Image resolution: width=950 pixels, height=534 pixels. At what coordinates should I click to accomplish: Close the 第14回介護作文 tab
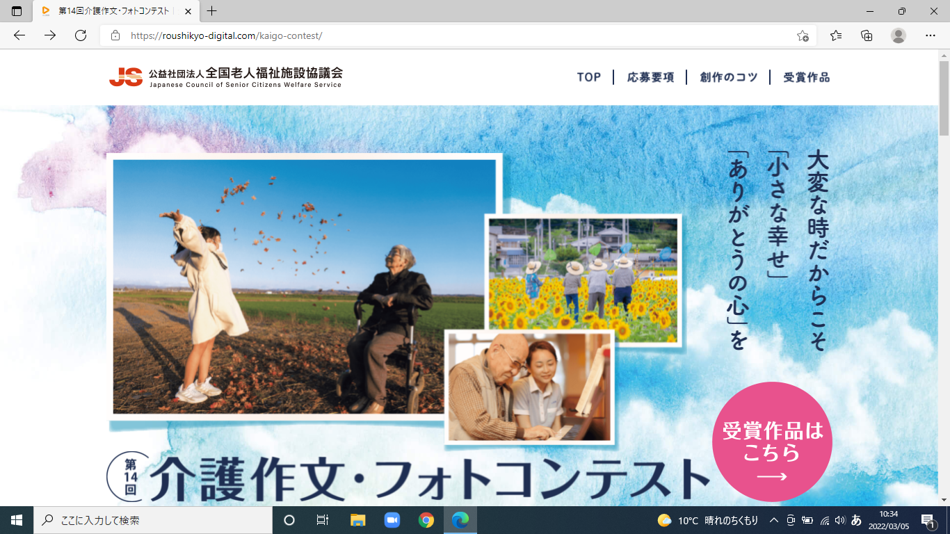pos(188,11)
